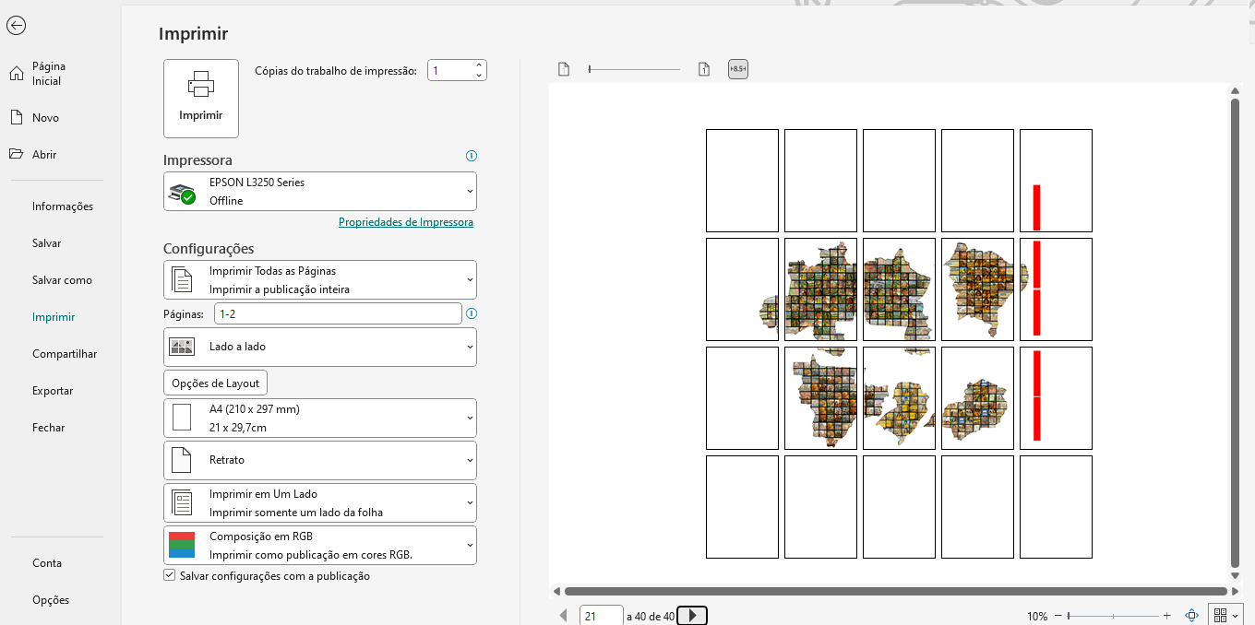Click the 10% zoom level text

tap(1037, 616)
